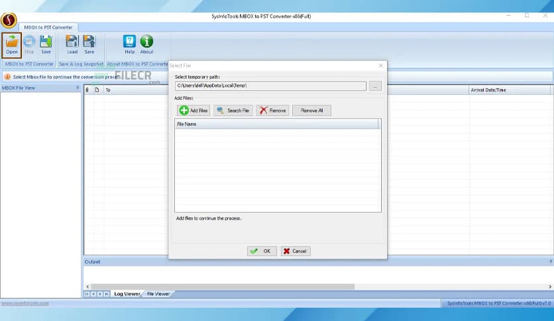Screen dimensions: 554x321
Task: Click left arrow of Output scrollbar
Action: (87, 287)
